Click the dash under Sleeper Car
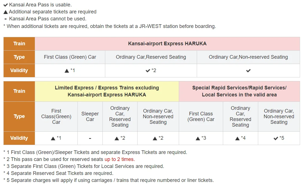Viewport: 302px width, 185px height. coord(90,138)
